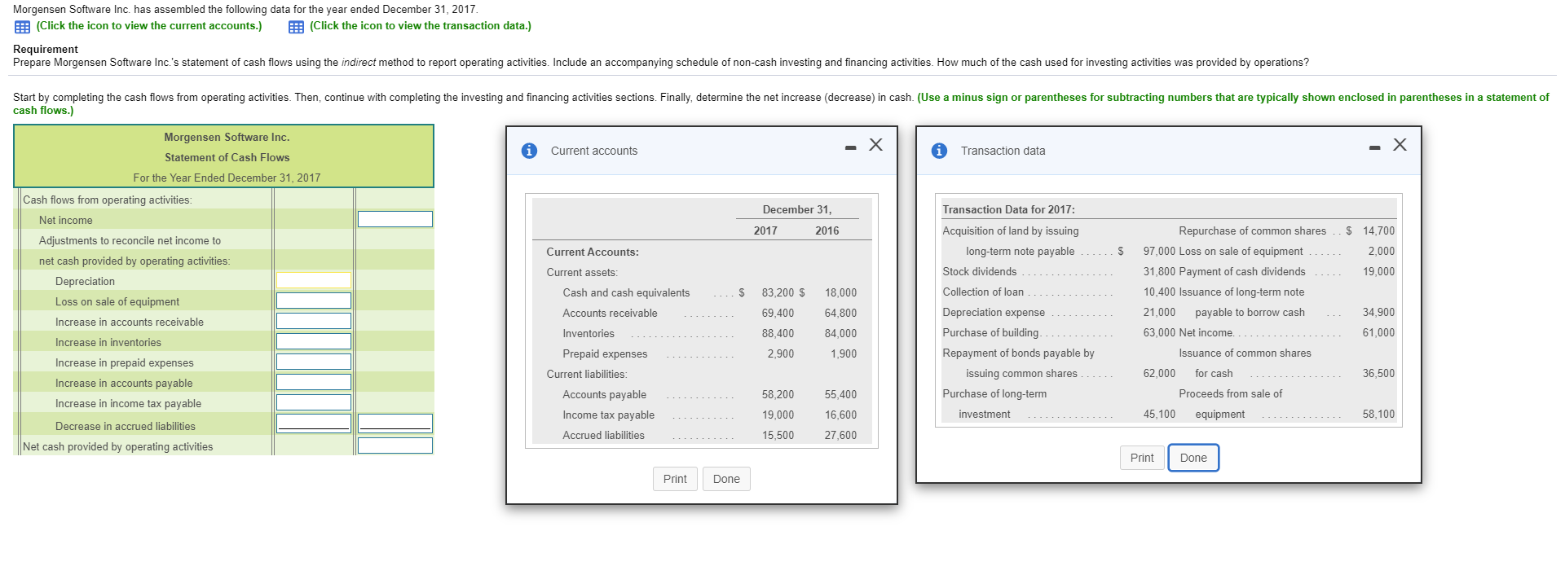The height and width of the screenshot is (575, 1565).
Task: Click the info icon in Transaction data dialog
Action: [x=940, y=151]
